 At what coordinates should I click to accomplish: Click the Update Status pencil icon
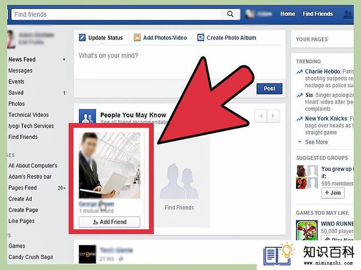pos(82,38)
